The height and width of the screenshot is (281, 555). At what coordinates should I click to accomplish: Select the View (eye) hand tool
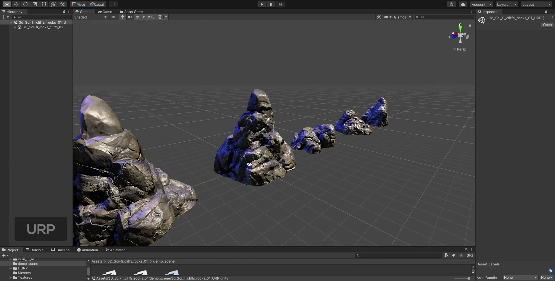click(7, 4)
